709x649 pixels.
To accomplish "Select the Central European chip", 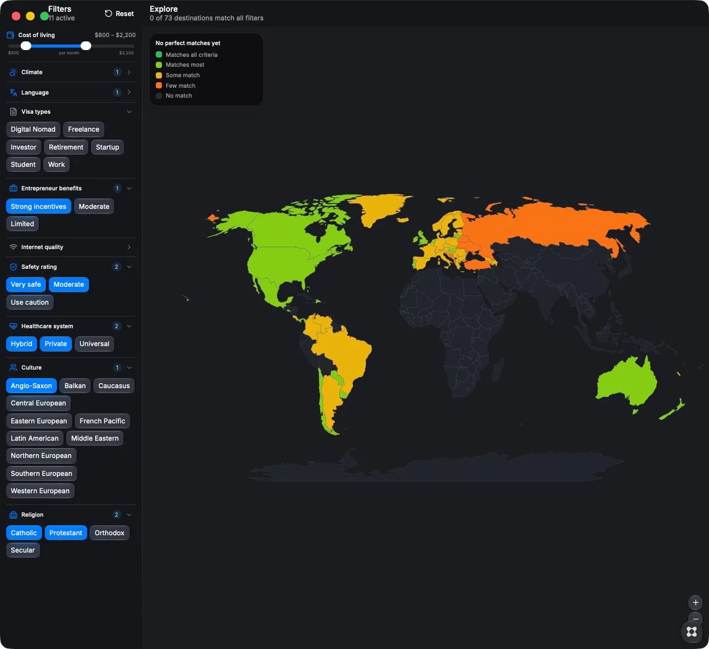I will [38, 403].
